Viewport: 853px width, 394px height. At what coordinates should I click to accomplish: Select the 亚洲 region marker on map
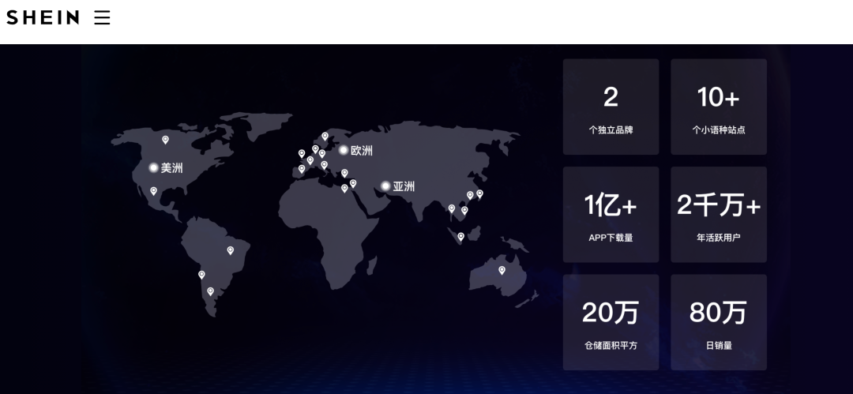(x=385, y=186)
